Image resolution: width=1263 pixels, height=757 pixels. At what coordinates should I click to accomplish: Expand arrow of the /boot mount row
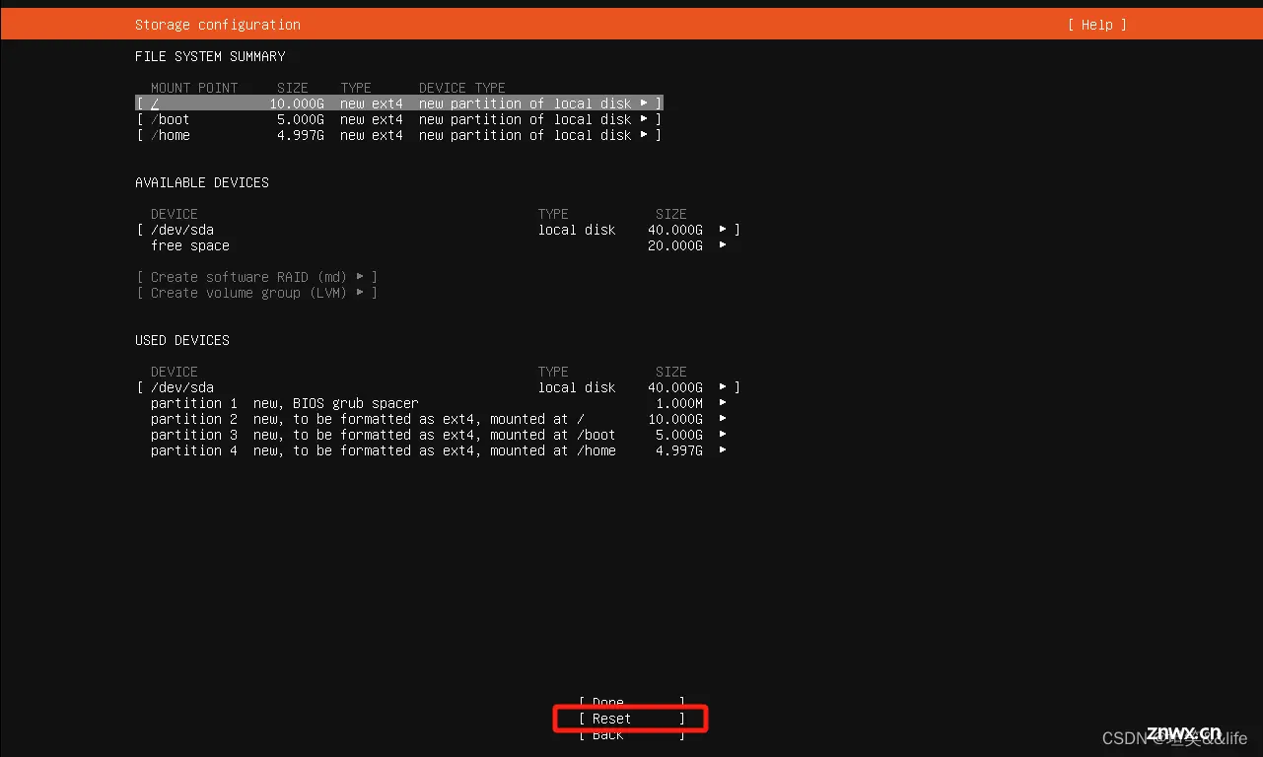(x=644, y=119)
